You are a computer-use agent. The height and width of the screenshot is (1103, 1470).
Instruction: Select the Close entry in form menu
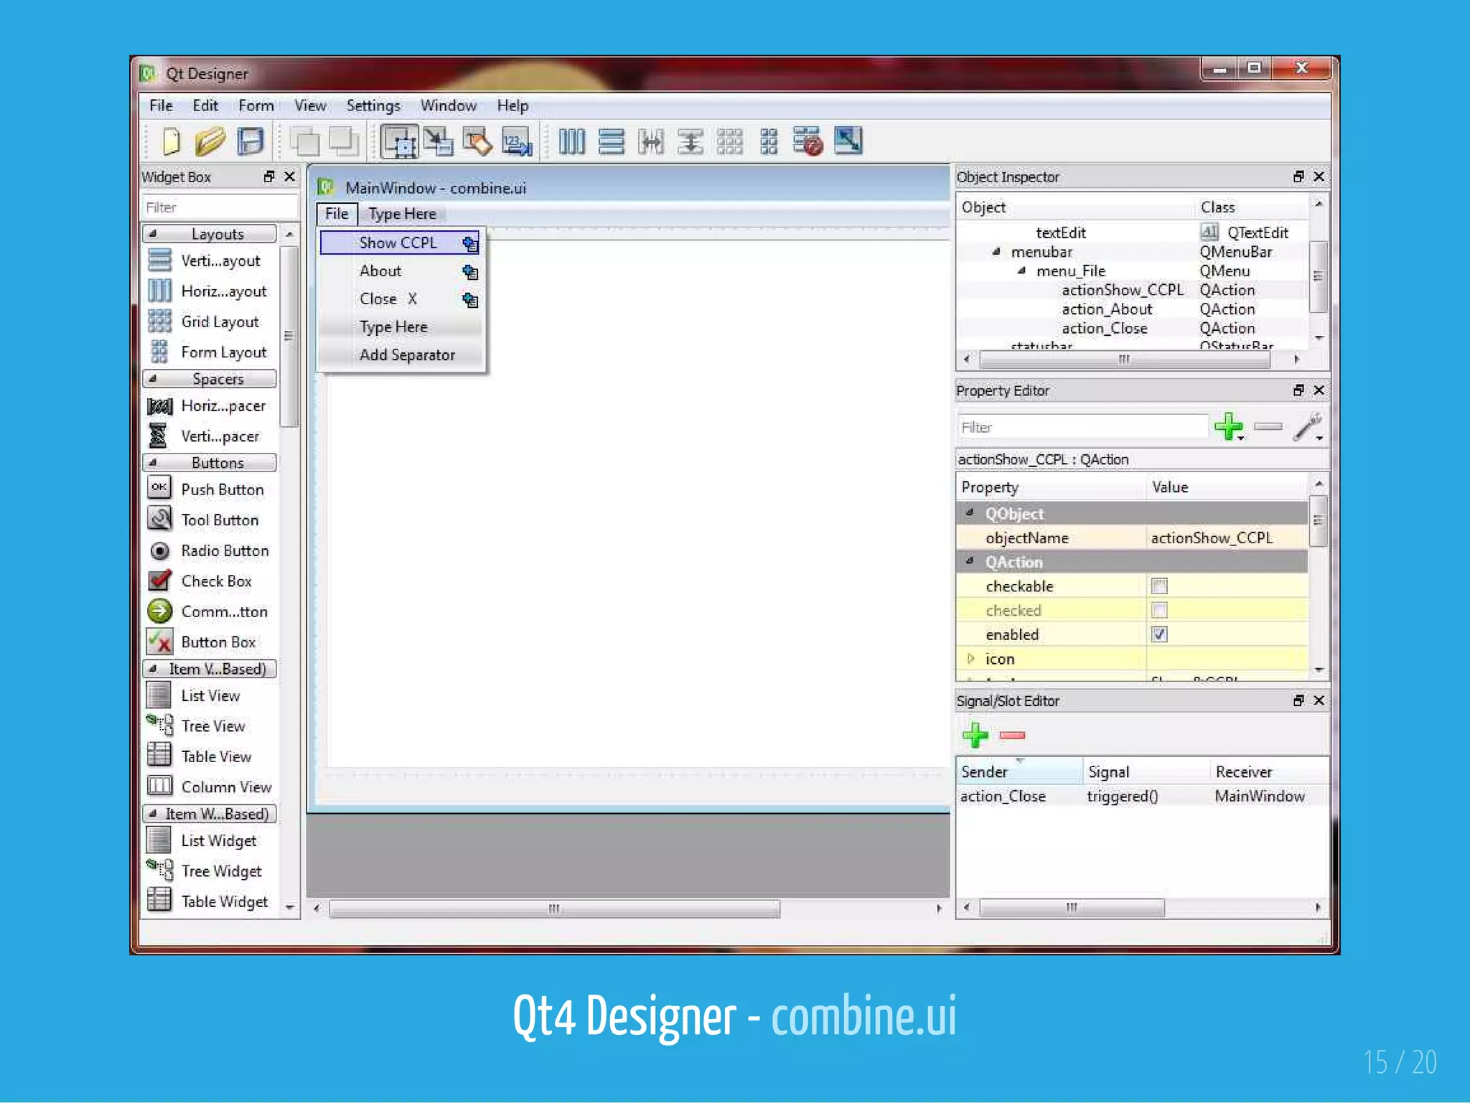pos(400,299)
